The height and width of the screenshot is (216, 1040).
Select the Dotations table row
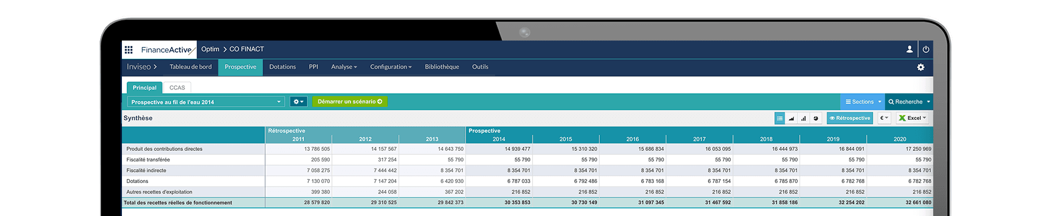point(138,181)
